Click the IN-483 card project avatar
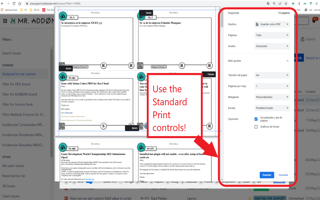This screenshot has width=320, height=200. click(62, 76)
